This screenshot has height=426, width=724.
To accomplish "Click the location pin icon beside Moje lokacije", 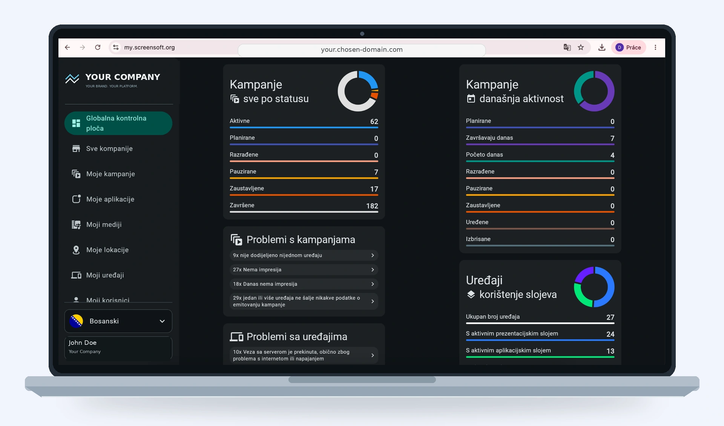I will point(76,250).
